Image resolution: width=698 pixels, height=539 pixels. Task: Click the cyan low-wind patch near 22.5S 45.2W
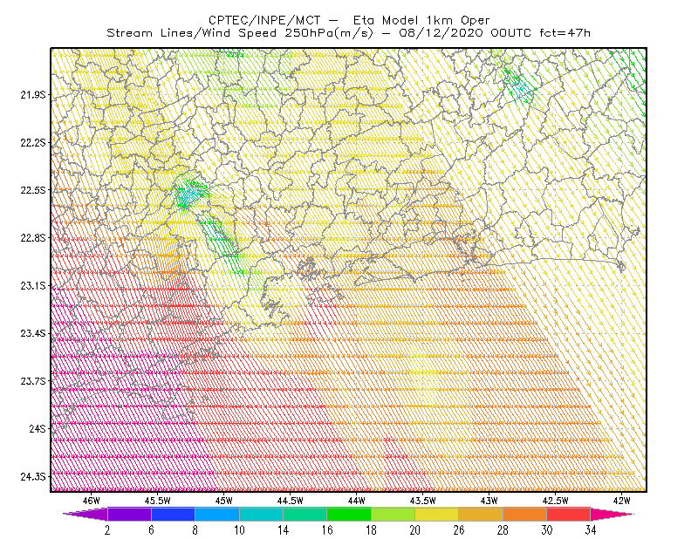(x=190, y=193)
